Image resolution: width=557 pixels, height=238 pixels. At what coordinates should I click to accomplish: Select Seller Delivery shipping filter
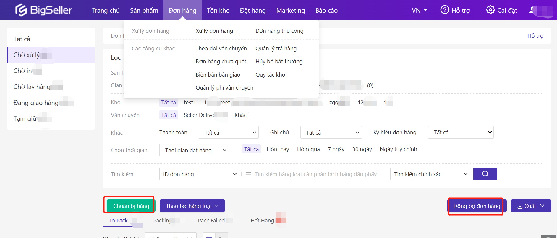tap(199, 115)
